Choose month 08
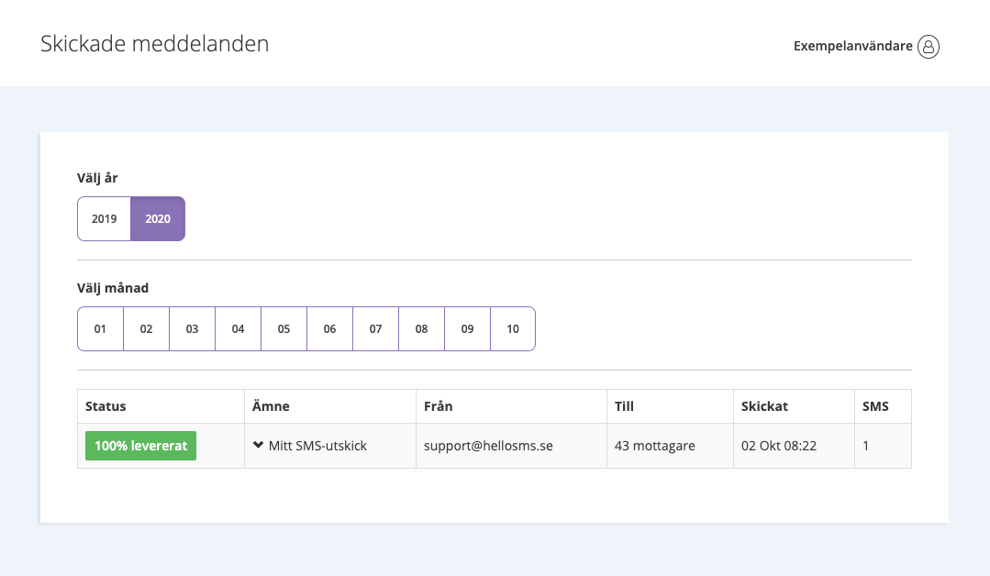The width and height of the screenshot is (990, 576). tap(422, 328)
